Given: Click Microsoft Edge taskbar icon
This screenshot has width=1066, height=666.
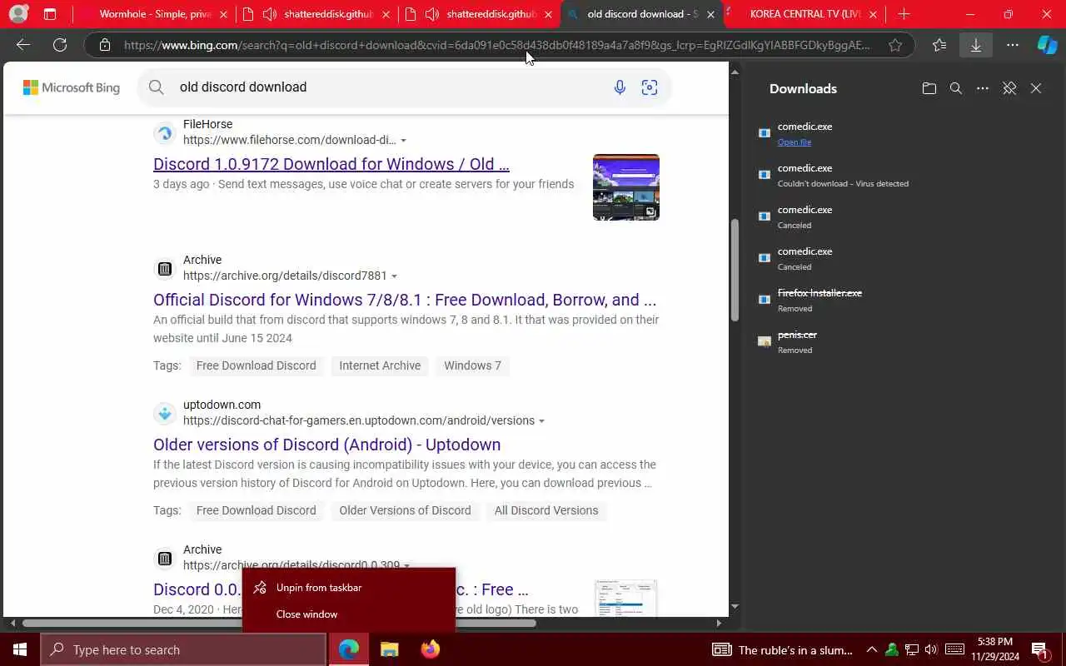Looking at the screenshot, I should (x=349, y=649).
